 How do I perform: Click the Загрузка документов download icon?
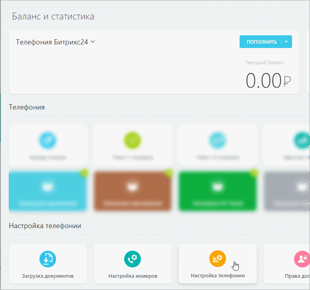tap(48, 259)
